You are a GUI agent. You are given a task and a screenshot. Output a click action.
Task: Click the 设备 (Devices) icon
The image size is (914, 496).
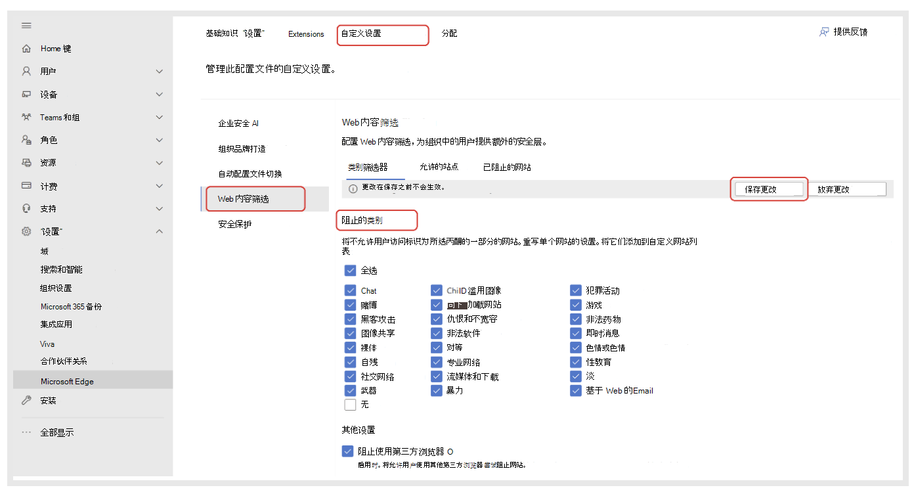(26, 94)
